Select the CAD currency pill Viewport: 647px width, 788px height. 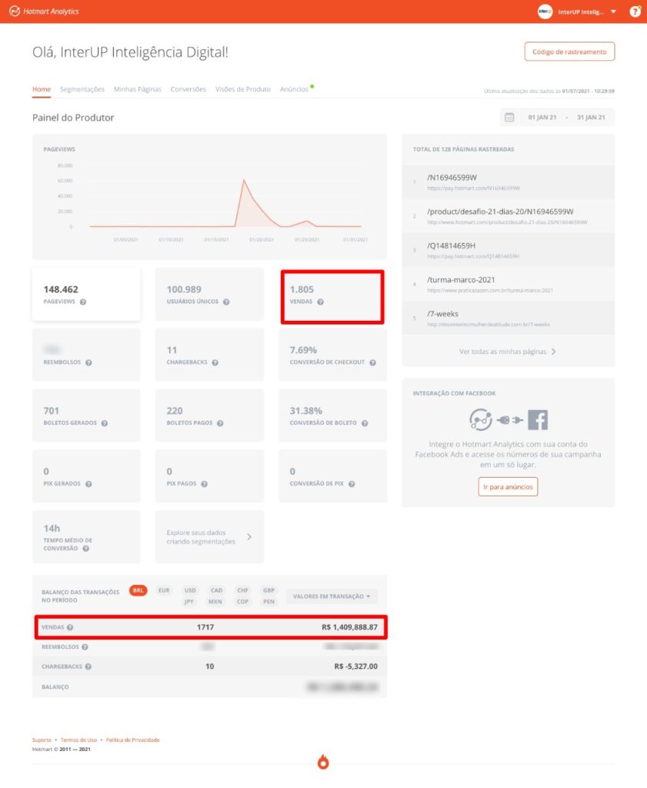pos(216,590)
